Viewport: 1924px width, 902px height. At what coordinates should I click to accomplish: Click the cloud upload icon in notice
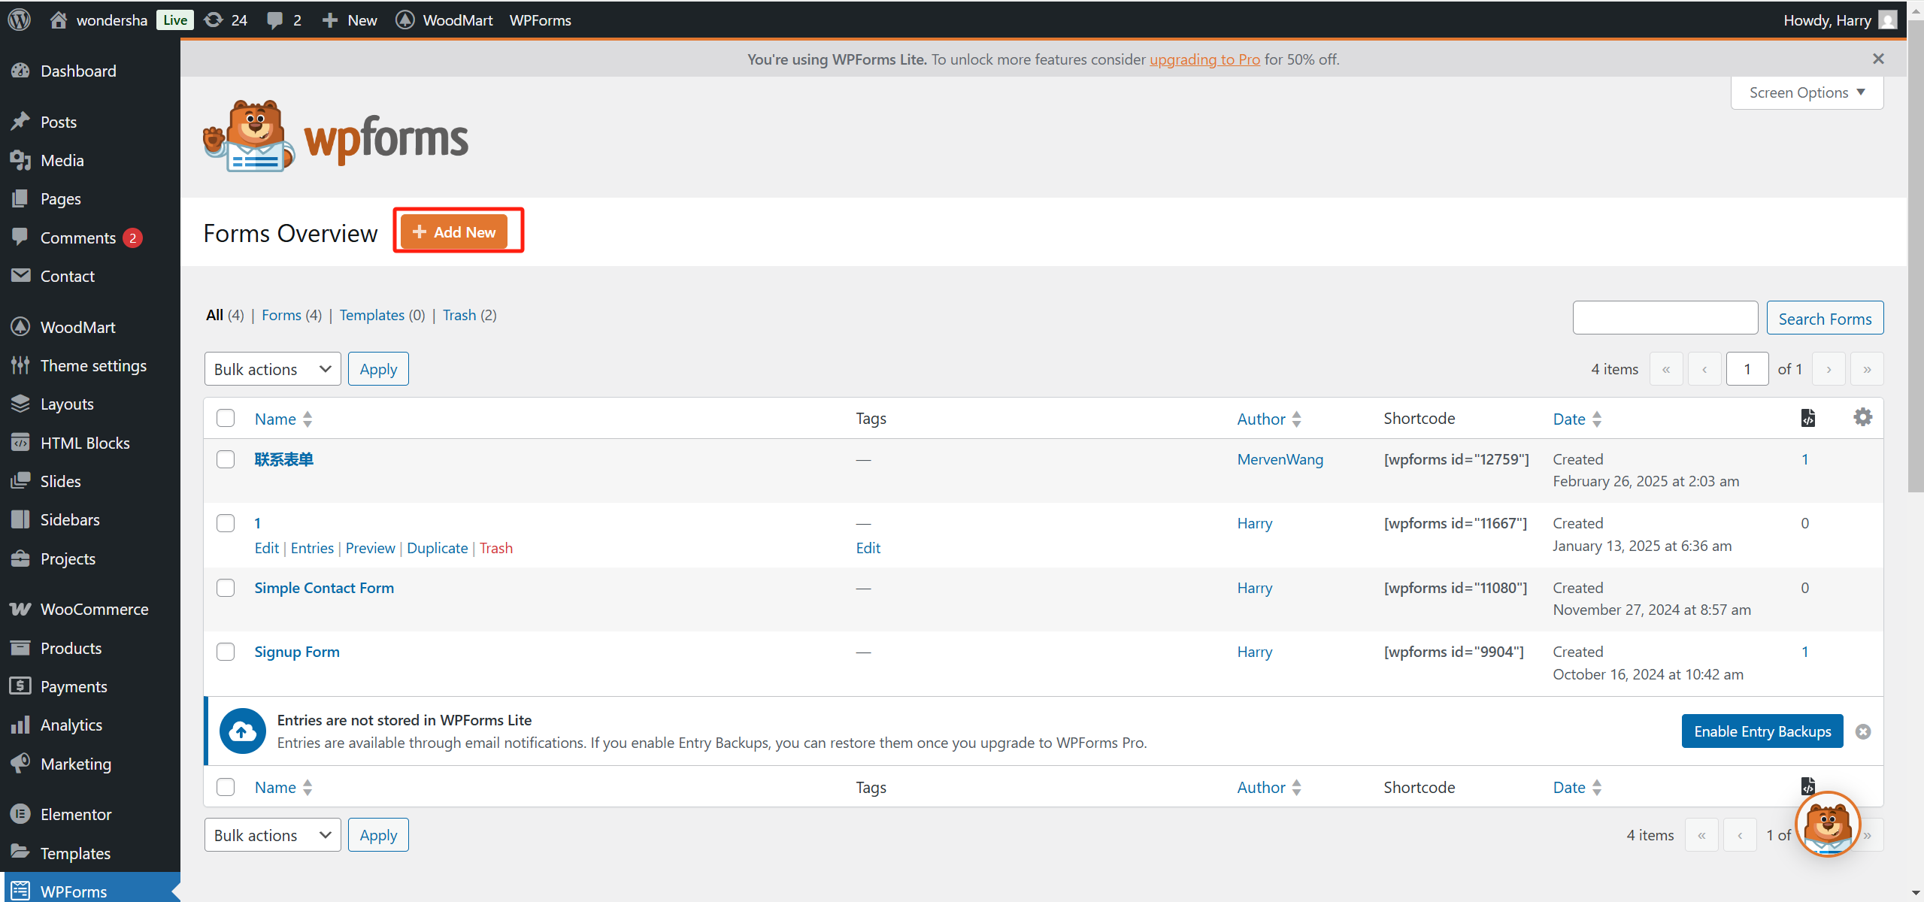[242, 731]
